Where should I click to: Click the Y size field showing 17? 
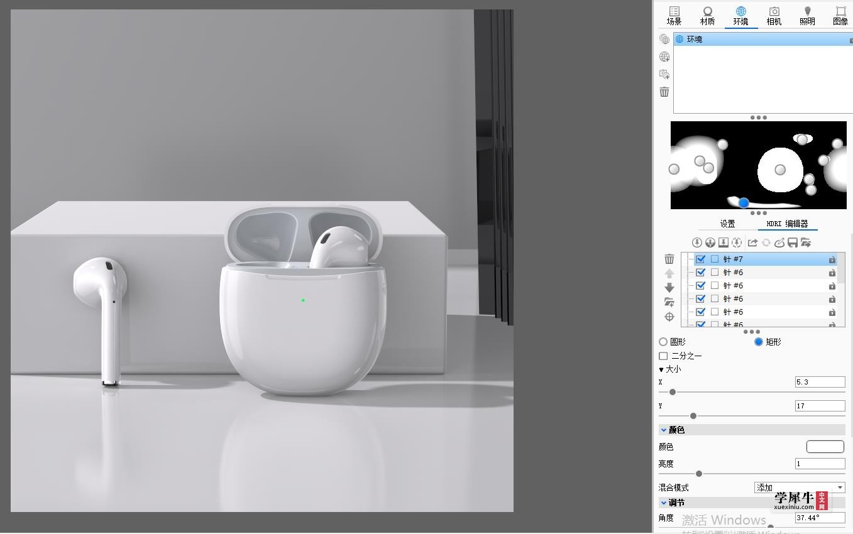820,406
